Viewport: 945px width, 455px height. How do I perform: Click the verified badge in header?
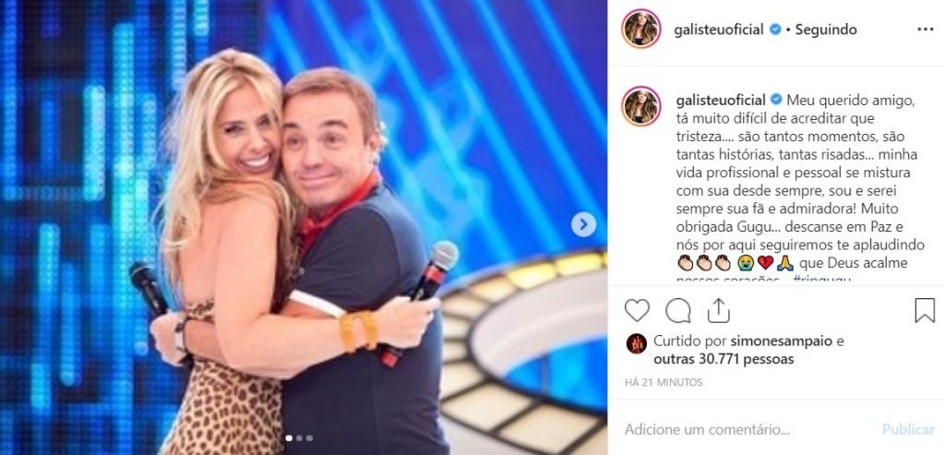click(775, 29)
